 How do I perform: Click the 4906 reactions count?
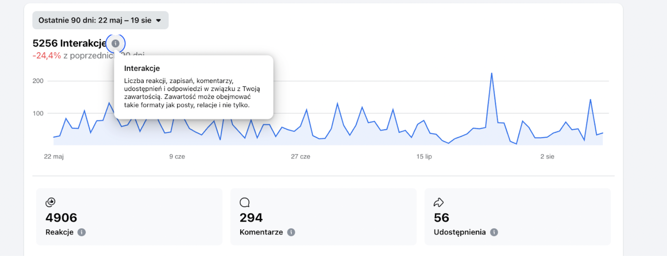[61, 218]
